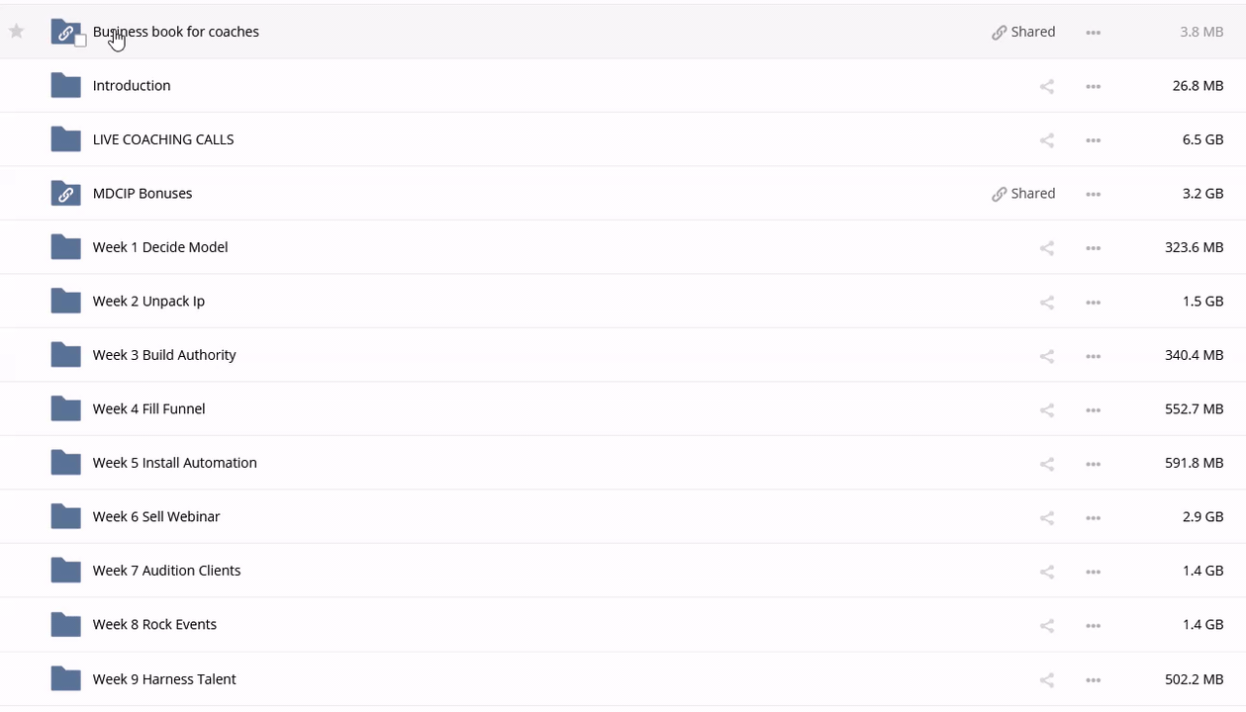The width and height of the screenshot is (1246, 712).
Task: Open the Week 8 Rock Events folder
Action: [x=154, y=625]
